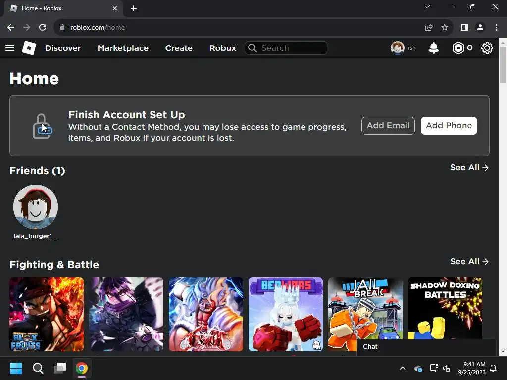Click Chrome icon on taskbar

click(82, 368)
